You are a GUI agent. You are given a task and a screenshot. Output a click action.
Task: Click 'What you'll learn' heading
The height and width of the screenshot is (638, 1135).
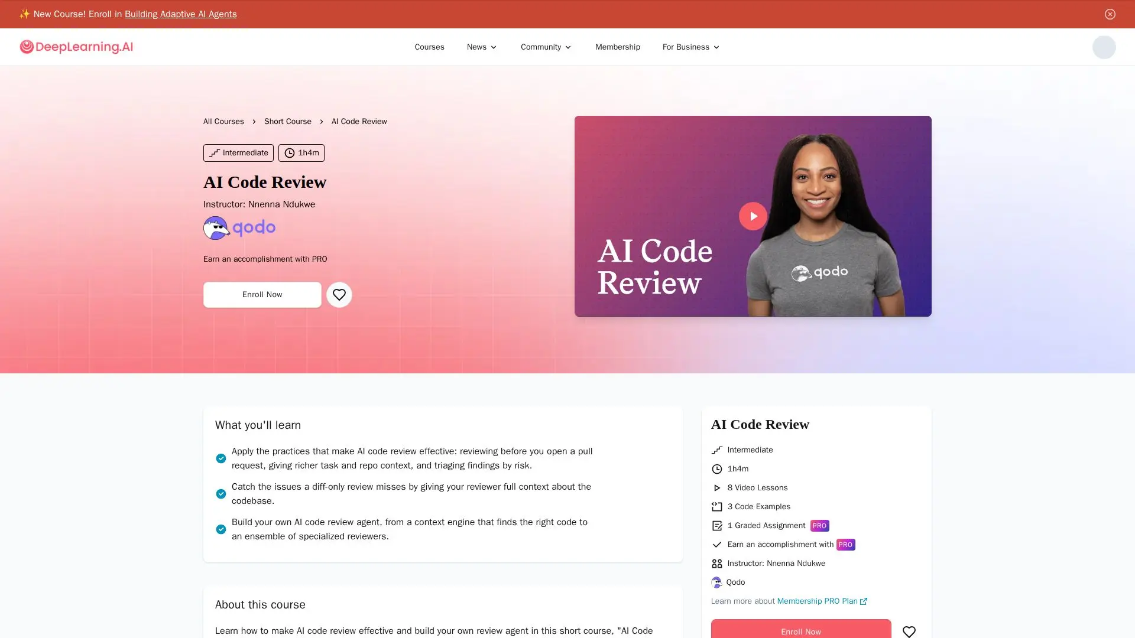pyautogui.click(x=258, y=425)
